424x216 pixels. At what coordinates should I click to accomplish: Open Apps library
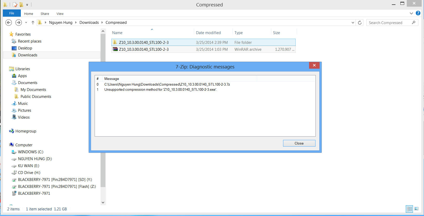(22, 76)
